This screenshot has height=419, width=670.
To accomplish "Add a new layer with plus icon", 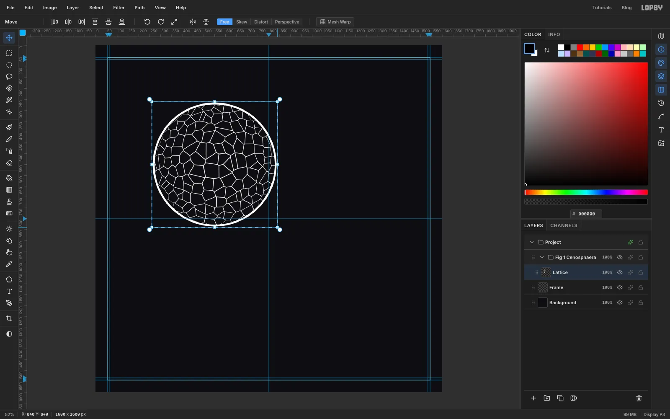I will coord(533,398).
